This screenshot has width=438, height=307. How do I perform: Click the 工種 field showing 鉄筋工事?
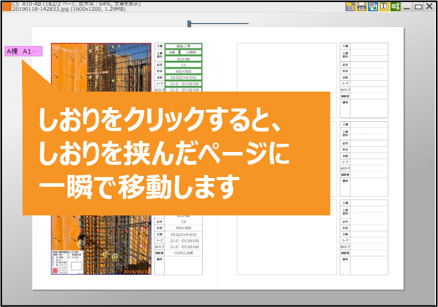click(x=183, y=46)
